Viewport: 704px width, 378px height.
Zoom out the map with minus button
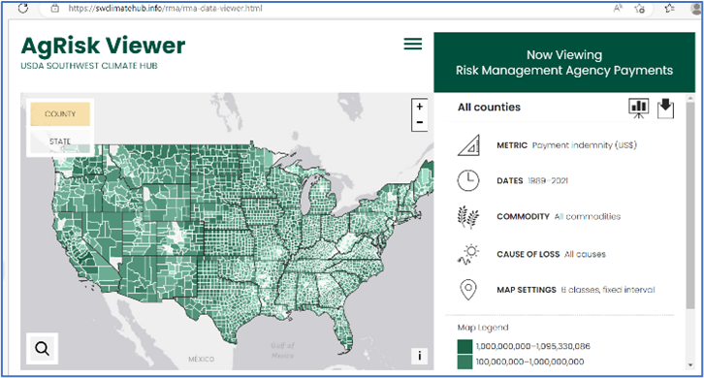pos(419,122)
